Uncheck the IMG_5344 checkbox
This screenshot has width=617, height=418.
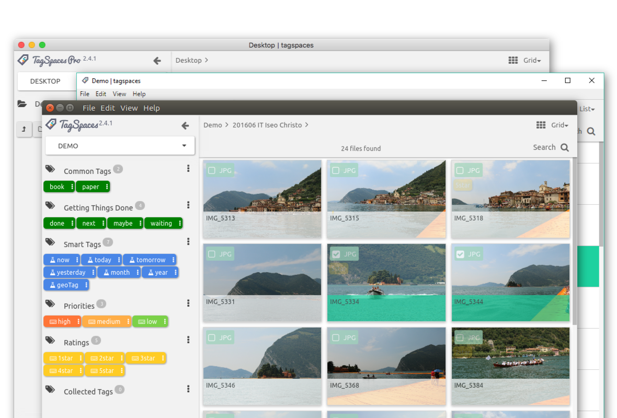(460, 254)
